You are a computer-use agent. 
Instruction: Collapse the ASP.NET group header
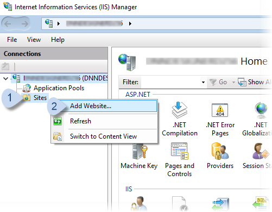coord(138,95)
